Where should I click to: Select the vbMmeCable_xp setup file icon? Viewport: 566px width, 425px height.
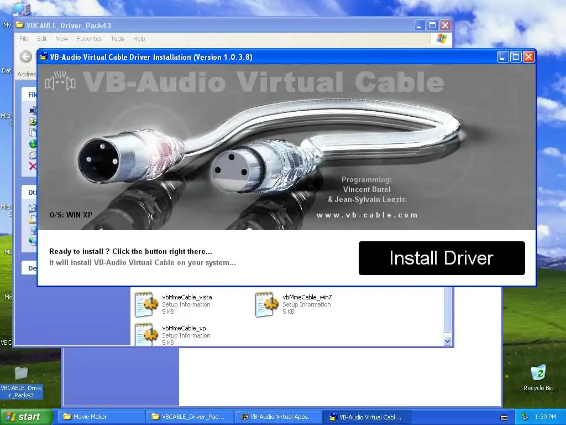[146, 335]
